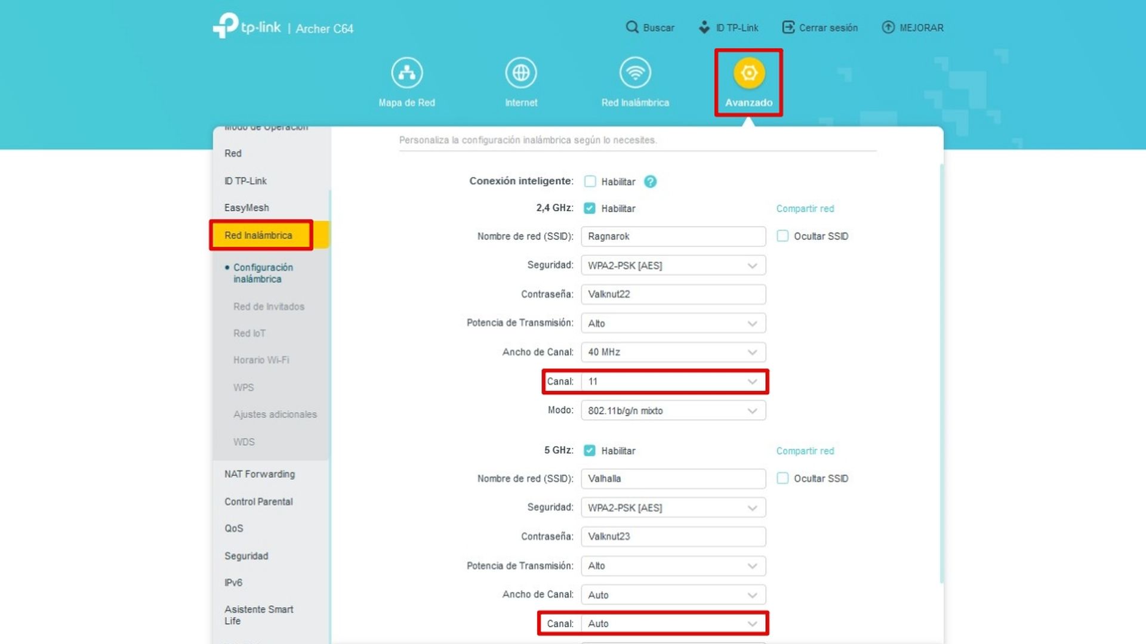Enable Conexión inteligente
This screenshot has width=1146, height=644.
(589, 181)
